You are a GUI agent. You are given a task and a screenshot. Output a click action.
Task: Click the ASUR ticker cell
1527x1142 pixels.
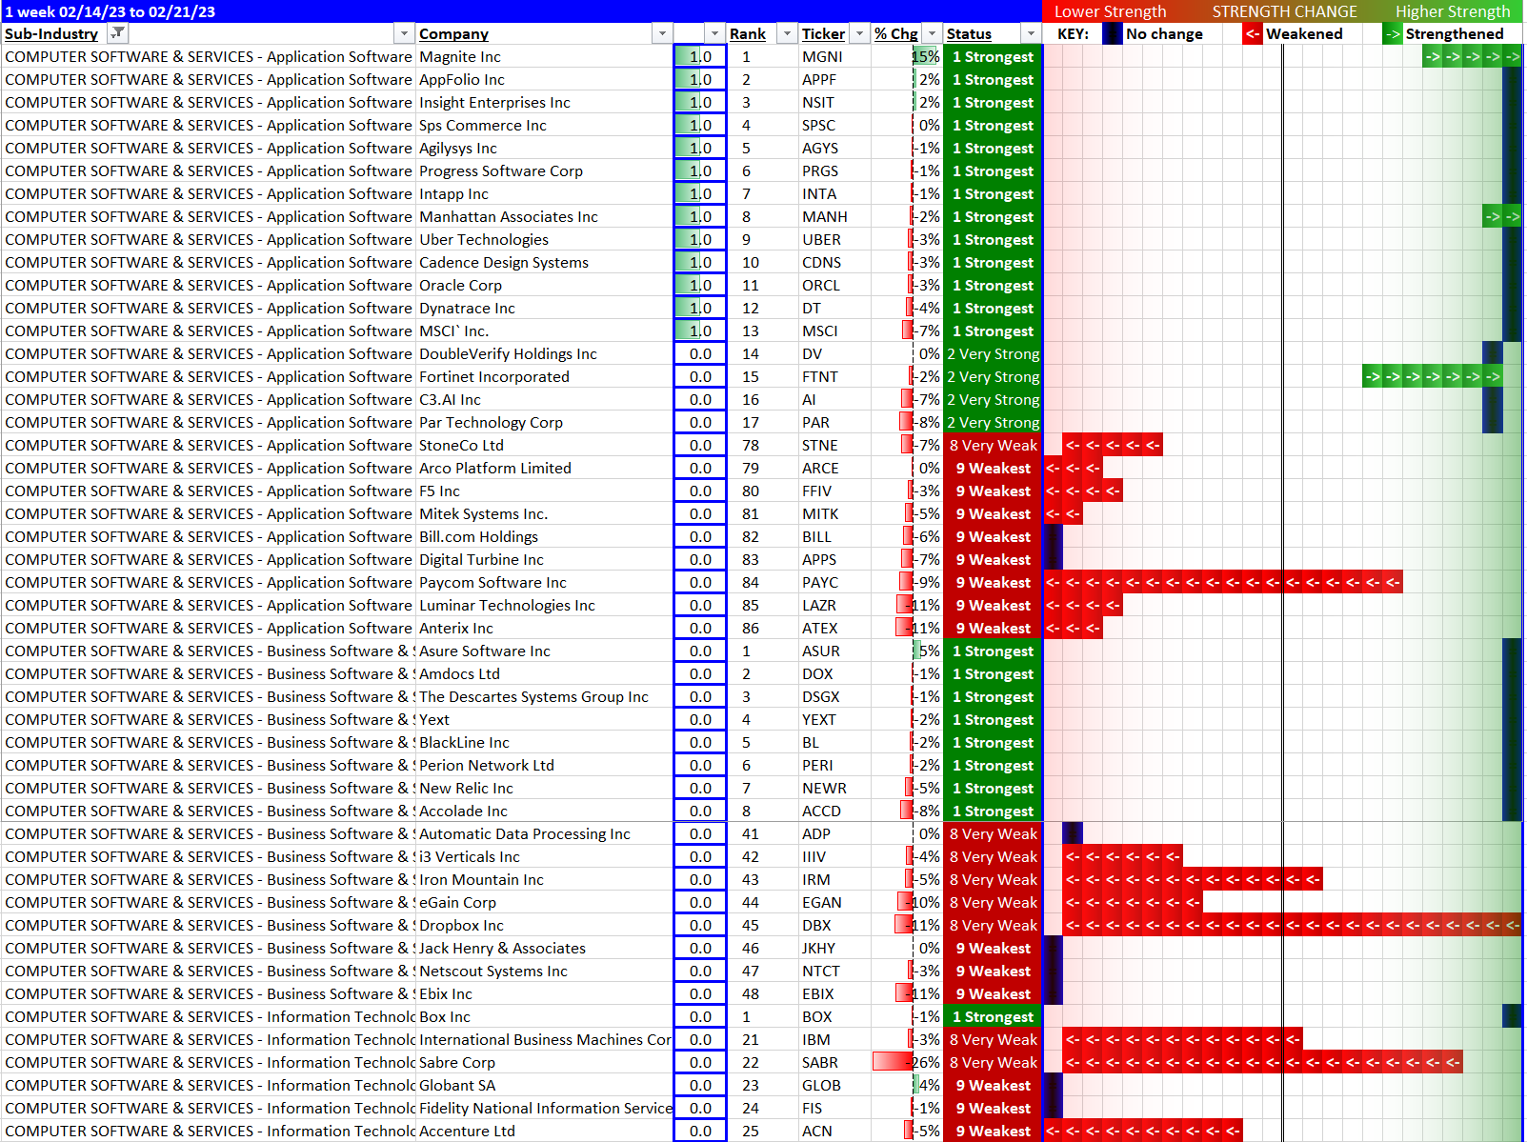(x=834, y=651)
